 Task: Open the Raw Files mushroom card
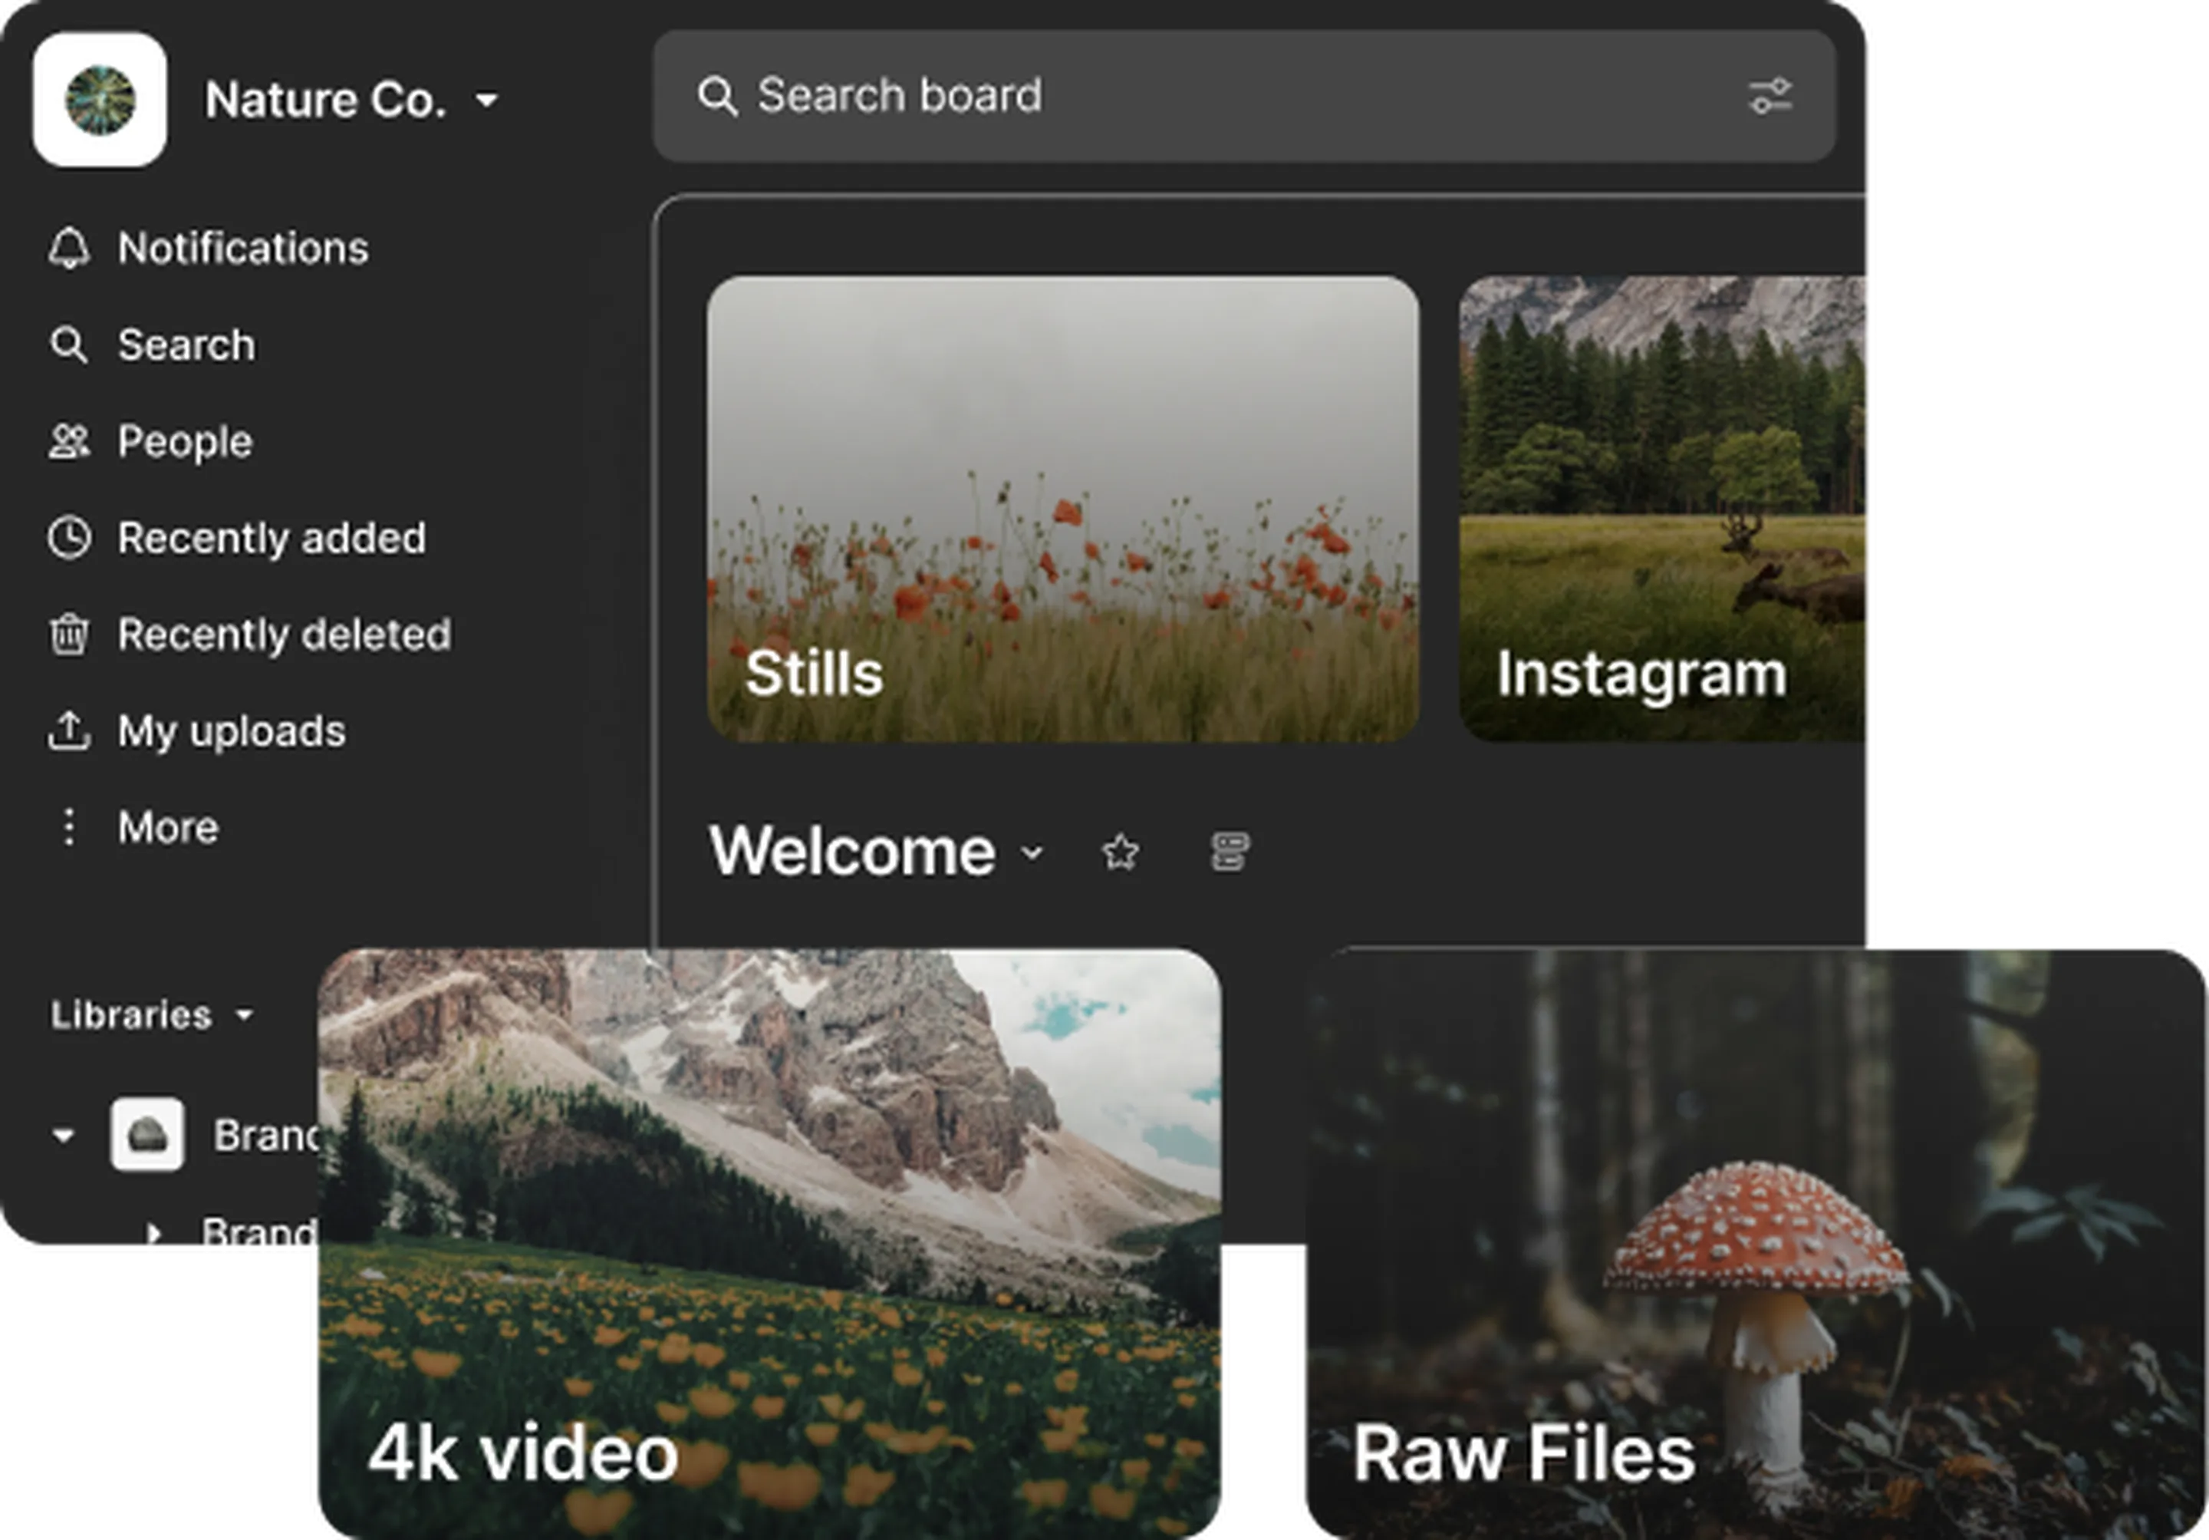(1751, 1242)
